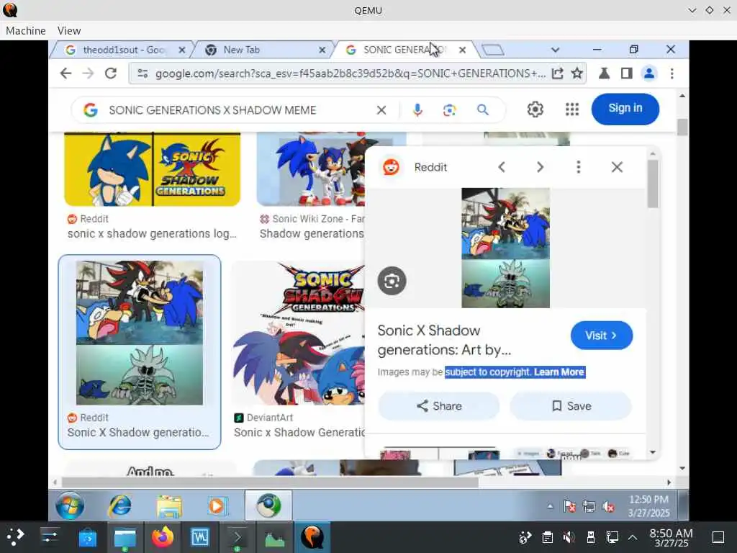Close the image preview panel

(617, 167)
